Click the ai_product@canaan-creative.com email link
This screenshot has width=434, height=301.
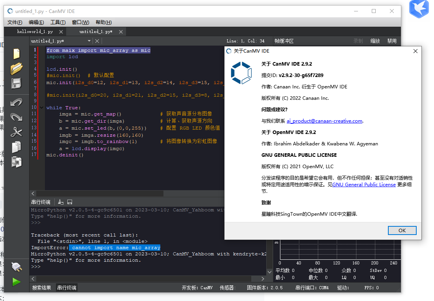coord(324,121)
